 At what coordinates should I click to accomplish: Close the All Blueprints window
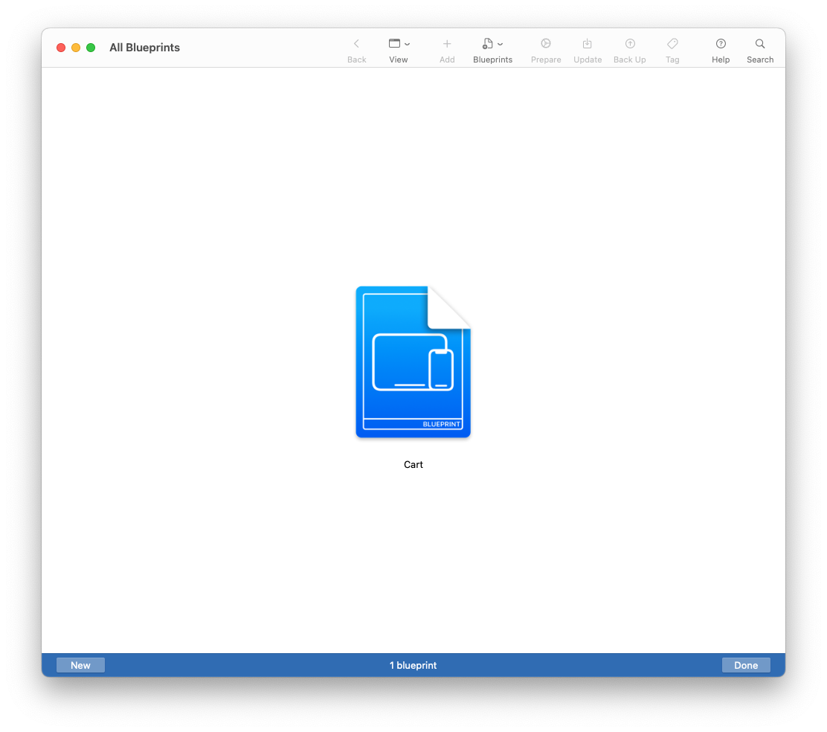[x=61, y=48]
